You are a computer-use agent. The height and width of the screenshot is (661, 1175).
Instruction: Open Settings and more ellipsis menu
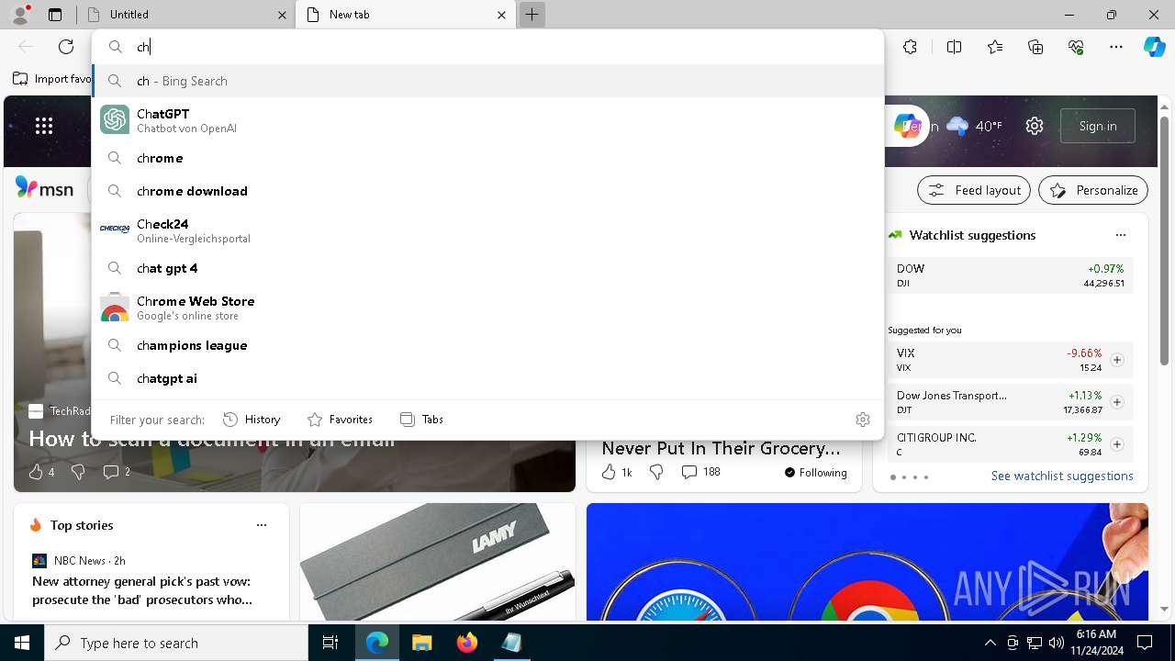point(1116,47)
